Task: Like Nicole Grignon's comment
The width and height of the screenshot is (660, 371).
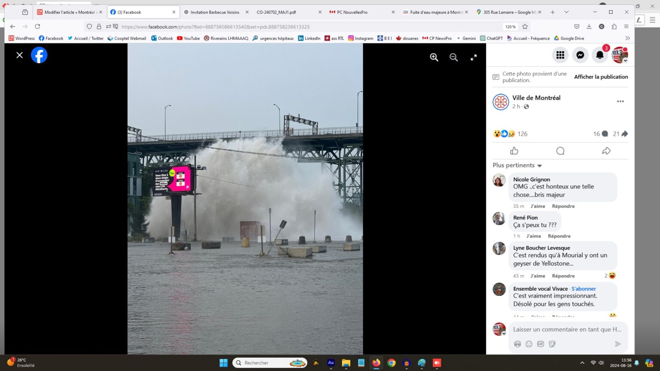Action: pos(538,206)
